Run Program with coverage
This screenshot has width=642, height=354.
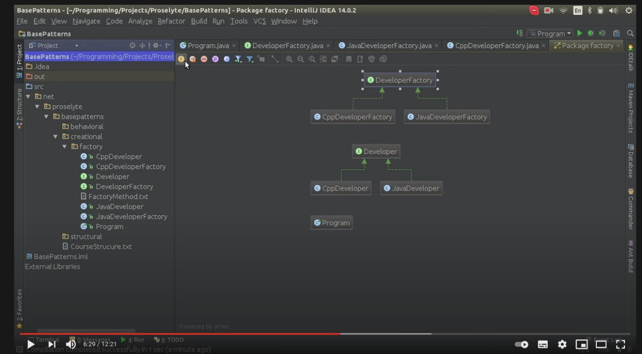pos(602,34)
